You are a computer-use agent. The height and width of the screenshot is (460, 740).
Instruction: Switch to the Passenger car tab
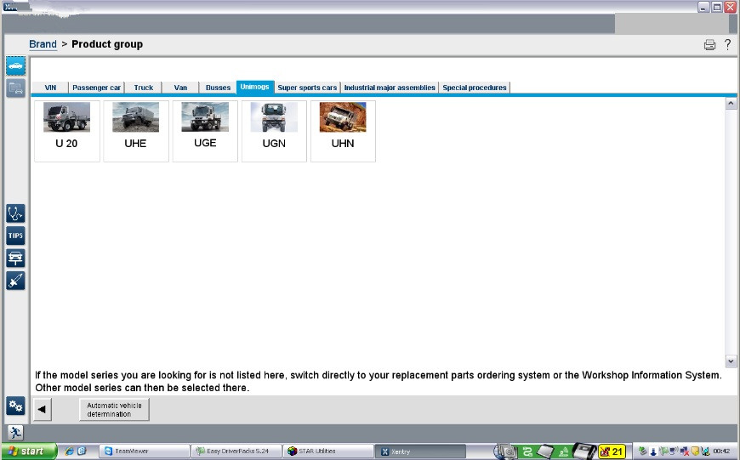[96, 88]
